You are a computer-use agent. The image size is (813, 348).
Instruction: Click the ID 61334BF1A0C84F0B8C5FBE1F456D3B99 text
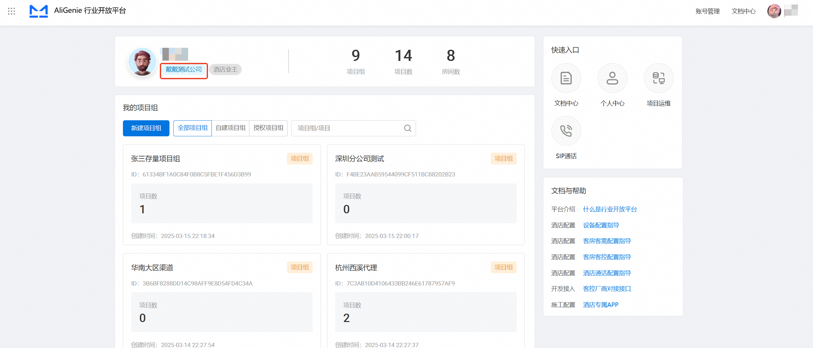point(191,174)
